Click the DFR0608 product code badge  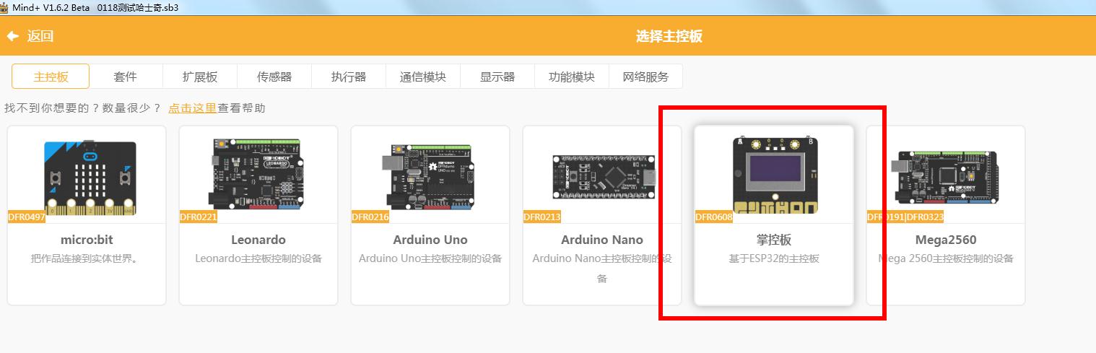(714, 217)
